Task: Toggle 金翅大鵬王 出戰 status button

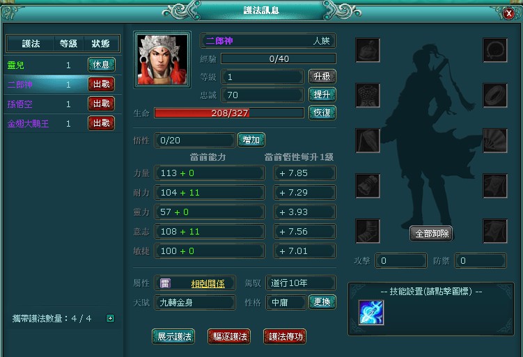Action: (x=102, y=123)
